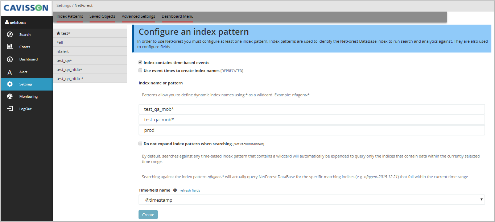Click the first test_qa_mob* input field
The width and height of the screenshot is (495, 222).
[312, 109]
